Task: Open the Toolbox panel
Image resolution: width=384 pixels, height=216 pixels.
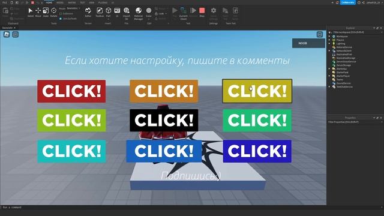Action: point(100,12)
